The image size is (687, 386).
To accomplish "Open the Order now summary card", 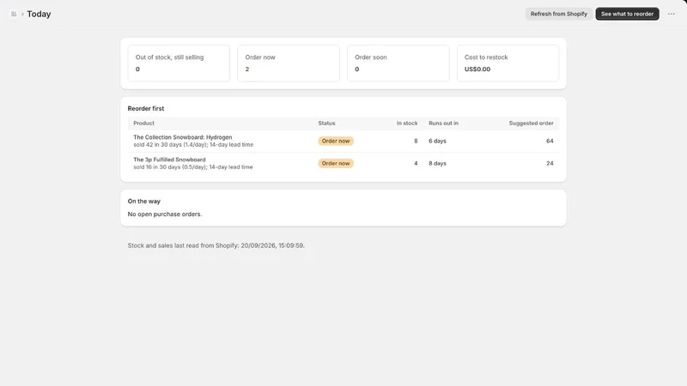I will 289,63.
